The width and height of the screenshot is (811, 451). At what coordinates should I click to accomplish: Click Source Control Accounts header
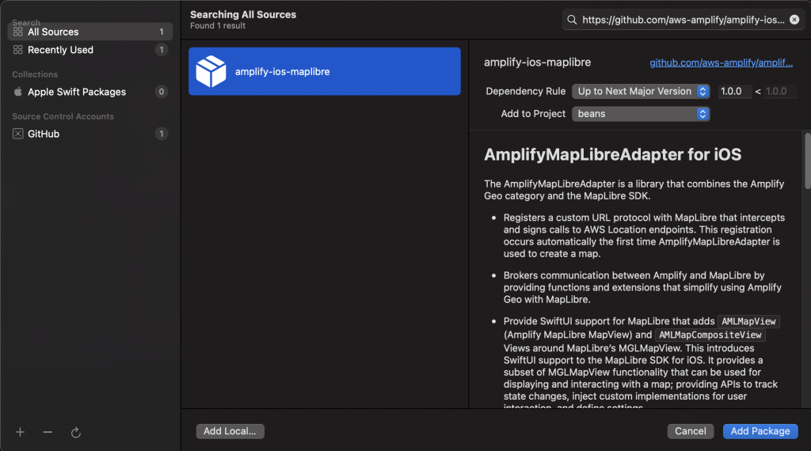click(63, 116)
